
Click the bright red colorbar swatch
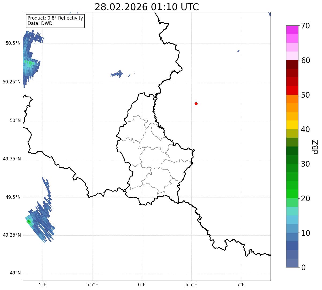click(292, 90)
